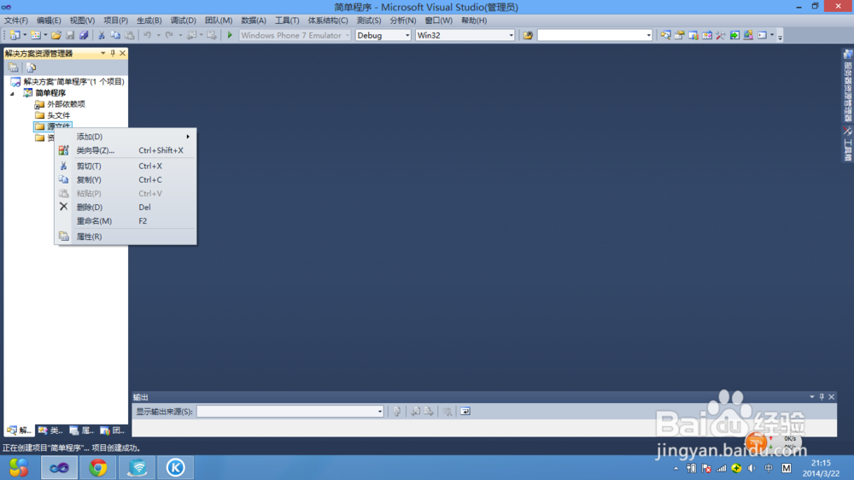Choose 类向导(Z)... from context menu
Viewport: 854px width, 480px height.
click(x=126, y=150)
